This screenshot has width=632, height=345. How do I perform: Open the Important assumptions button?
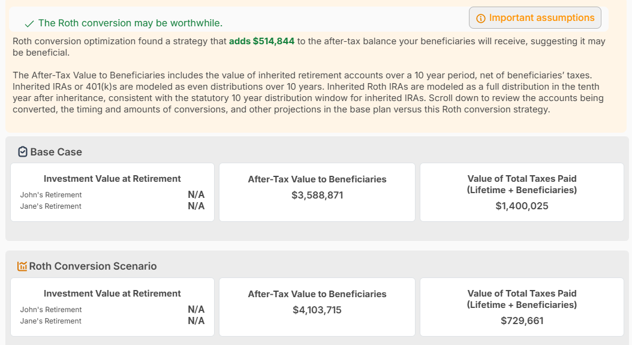coord(535,18)
